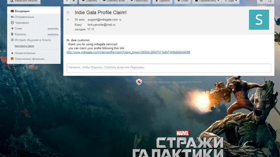Open the indiegala claim profile link
Screen dimensions: 280x157
(x=128, y=52)
